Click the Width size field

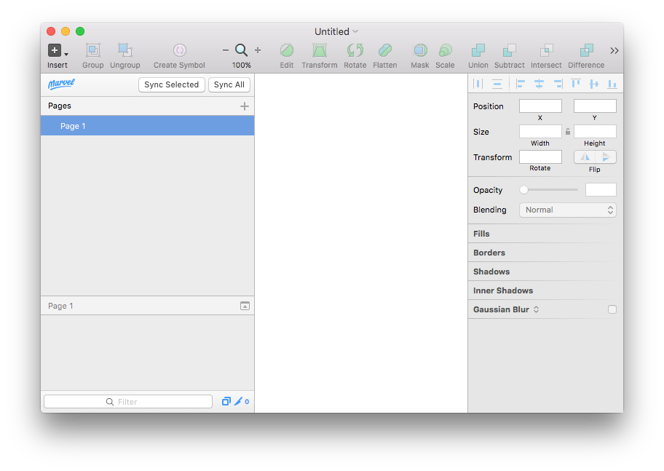point(540,131)
